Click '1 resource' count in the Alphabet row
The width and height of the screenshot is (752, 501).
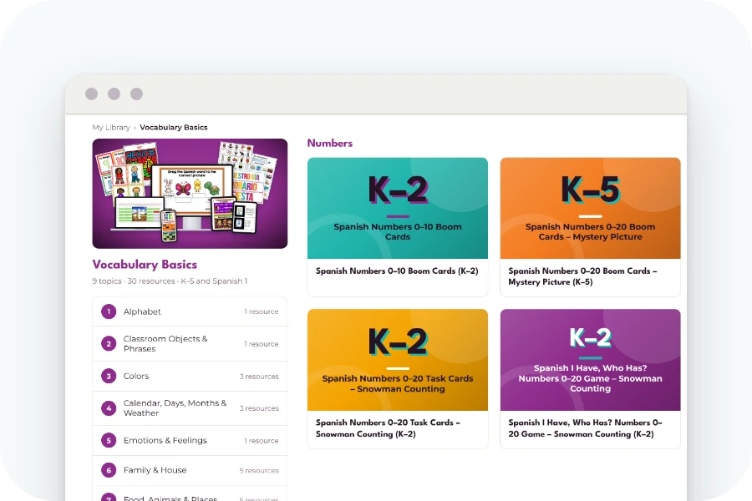(262, 311)
